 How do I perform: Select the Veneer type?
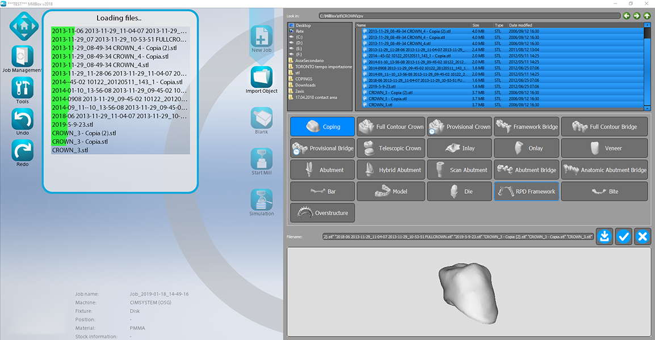coord(604,148)
